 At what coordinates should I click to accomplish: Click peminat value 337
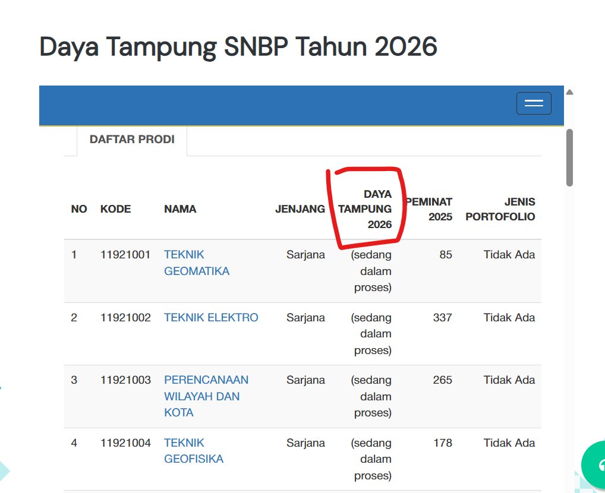coord(443,317)
